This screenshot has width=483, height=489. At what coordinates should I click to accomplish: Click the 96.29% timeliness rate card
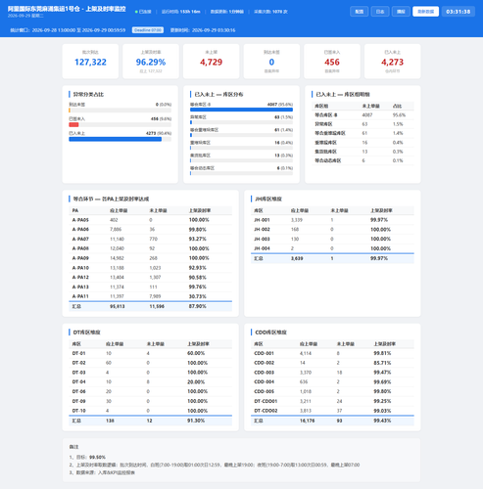pyautogui.click(x=151, y=62)
